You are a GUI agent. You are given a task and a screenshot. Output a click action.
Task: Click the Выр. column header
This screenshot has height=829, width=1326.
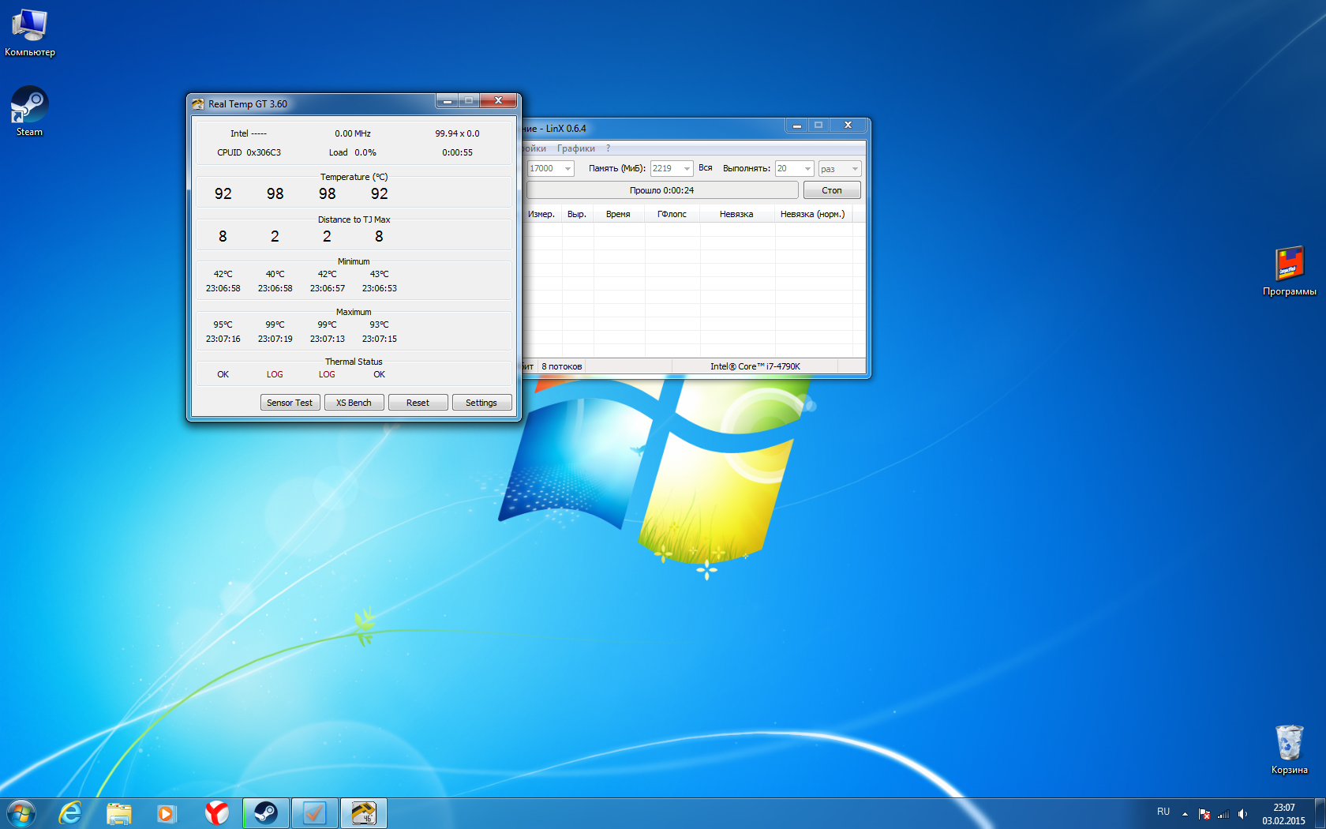(577, 214)
